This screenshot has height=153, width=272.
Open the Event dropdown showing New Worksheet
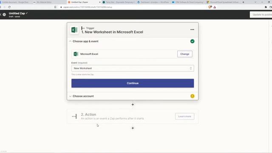coord(133,68)
